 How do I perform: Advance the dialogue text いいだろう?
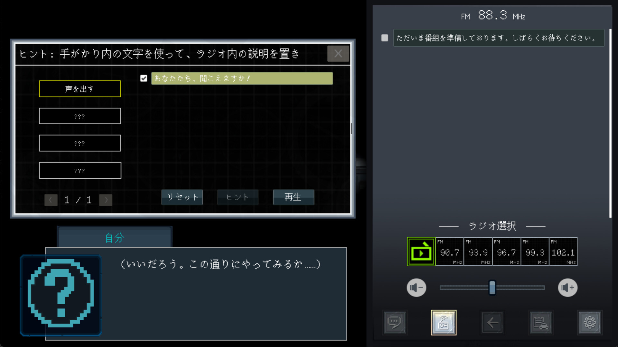click(x=221, y=264)
